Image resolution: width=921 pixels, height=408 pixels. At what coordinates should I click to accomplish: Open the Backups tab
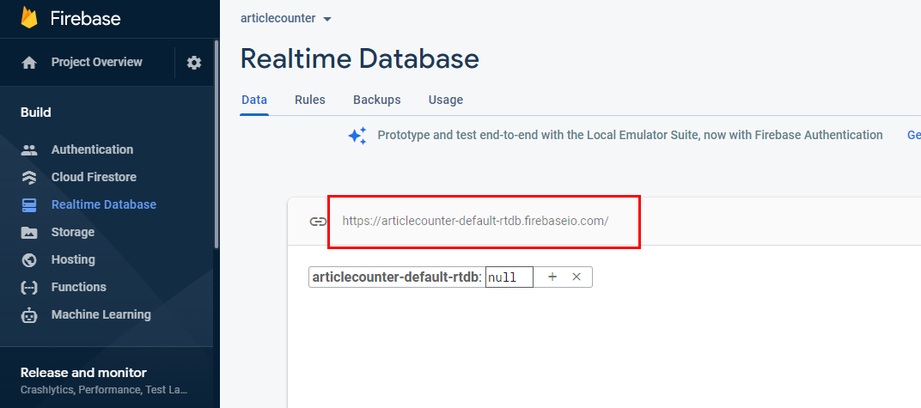coord(376,100)
